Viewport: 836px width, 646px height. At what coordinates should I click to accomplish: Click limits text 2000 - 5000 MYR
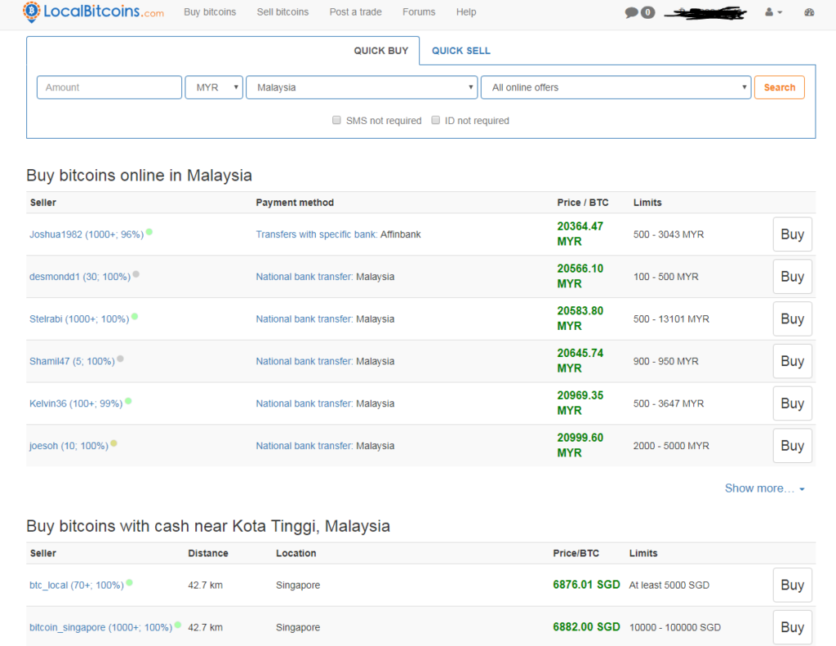point(671,445)
